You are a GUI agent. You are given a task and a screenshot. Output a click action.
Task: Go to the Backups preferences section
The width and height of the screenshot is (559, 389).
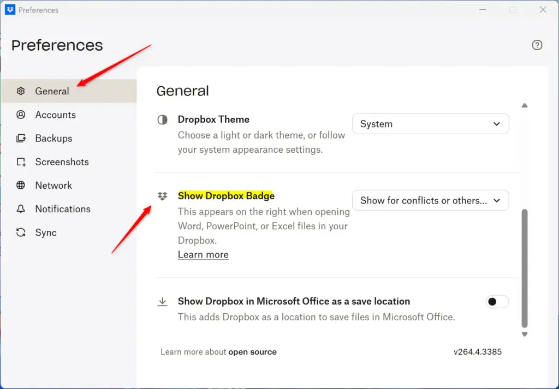pyautogui.click(x=68, y=138)
